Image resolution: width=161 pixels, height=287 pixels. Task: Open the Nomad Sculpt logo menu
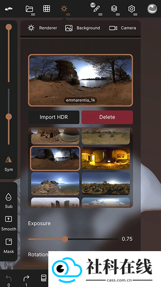9,9
